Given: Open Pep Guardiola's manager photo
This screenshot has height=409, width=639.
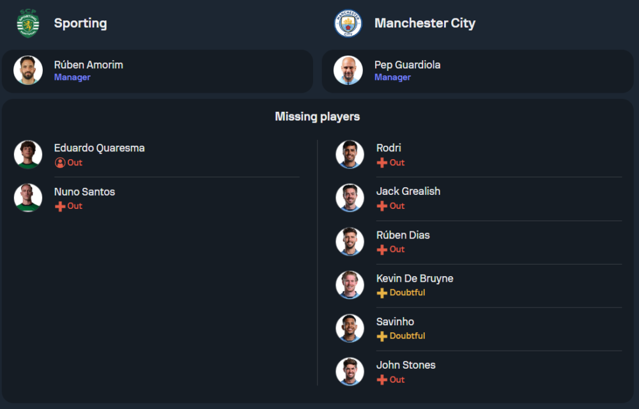Looking at the screenshot, I should tap(348, 70).
